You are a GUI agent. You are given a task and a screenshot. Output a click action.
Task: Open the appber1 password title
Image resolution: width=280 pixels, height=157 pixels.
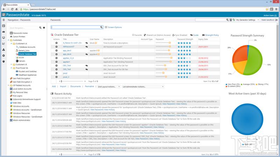(x=66, y=62)
